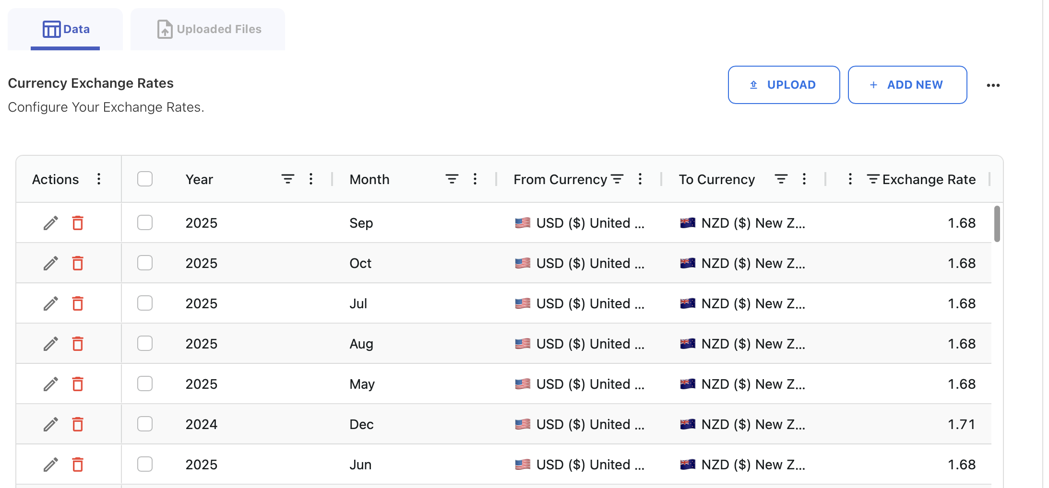Viewport: 1049px width, 488px height.
Task: Edit the Sep 2025 exchange rate row
Action: click(50, 222)
